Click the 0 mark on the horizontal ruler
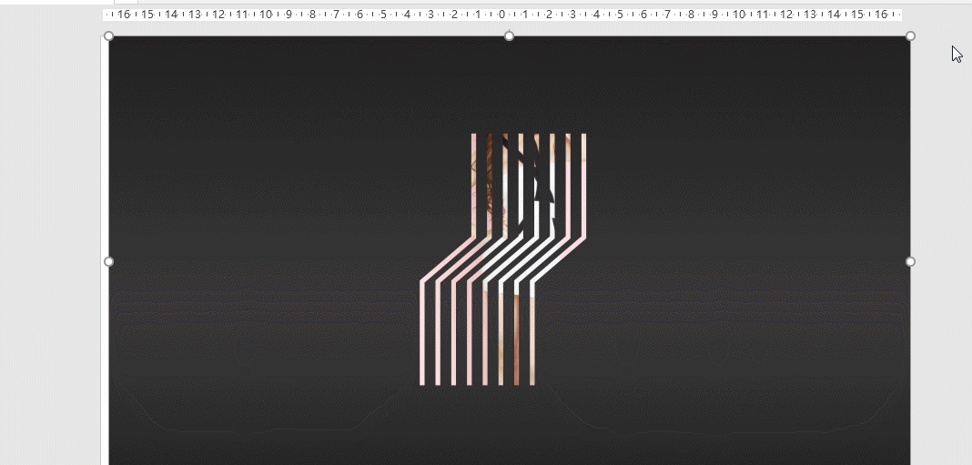Viewport: 972px width, 465px height. coord(501,15)
